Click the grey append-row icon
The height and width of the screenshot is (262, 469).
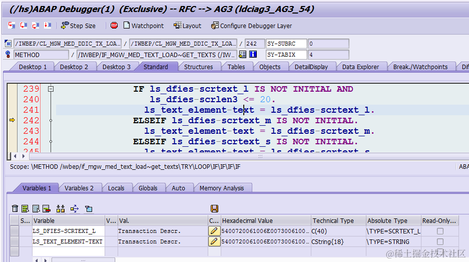click(36, 208)
